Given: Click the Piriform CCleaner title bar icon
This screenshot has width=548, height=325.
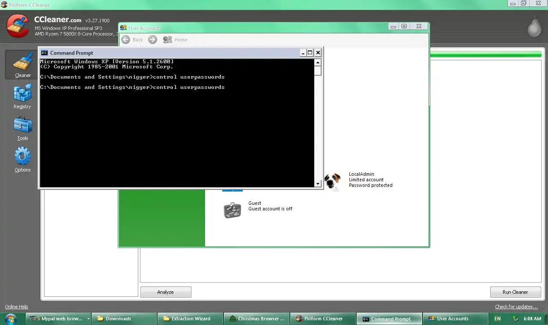Looking at the screenshot, I should pos(4,5).
